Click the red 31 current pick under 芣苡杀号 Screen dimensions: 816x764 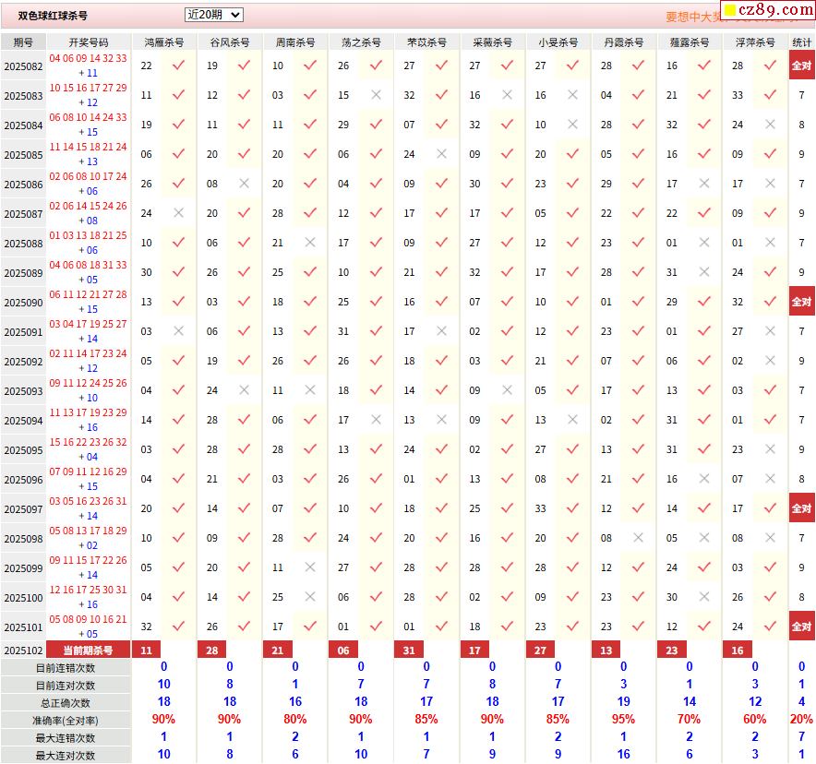click(409, 651)
